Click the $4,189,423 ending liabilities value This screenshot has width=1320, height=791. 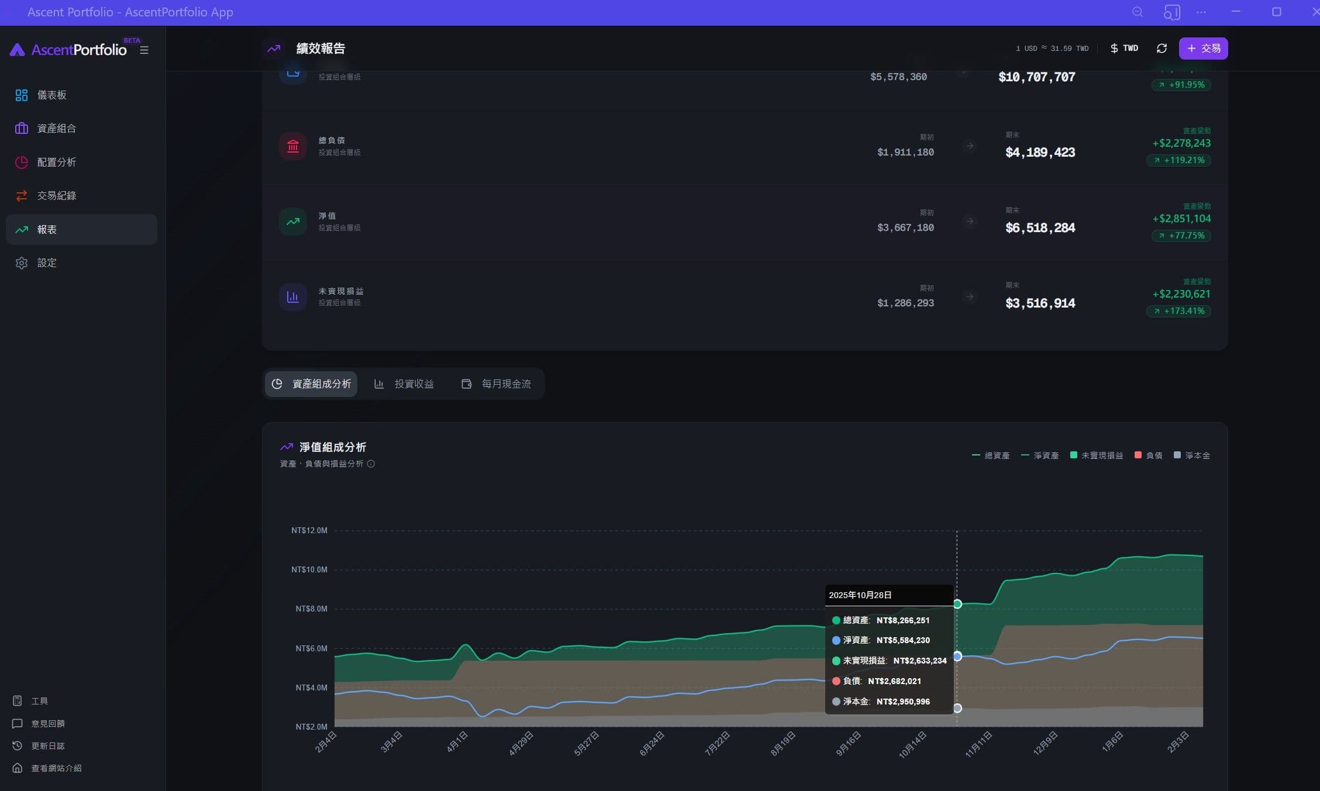[1040, 153]
